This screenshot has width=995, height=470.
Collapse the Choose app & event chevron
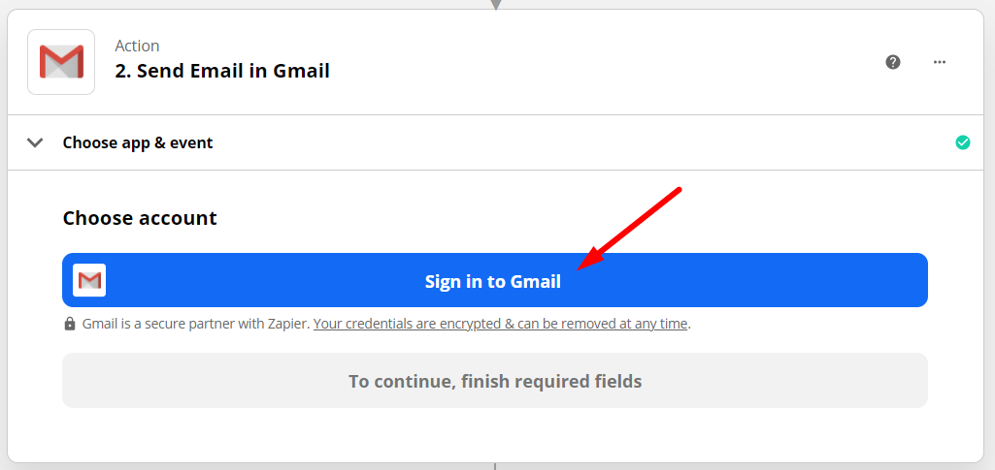36,142
